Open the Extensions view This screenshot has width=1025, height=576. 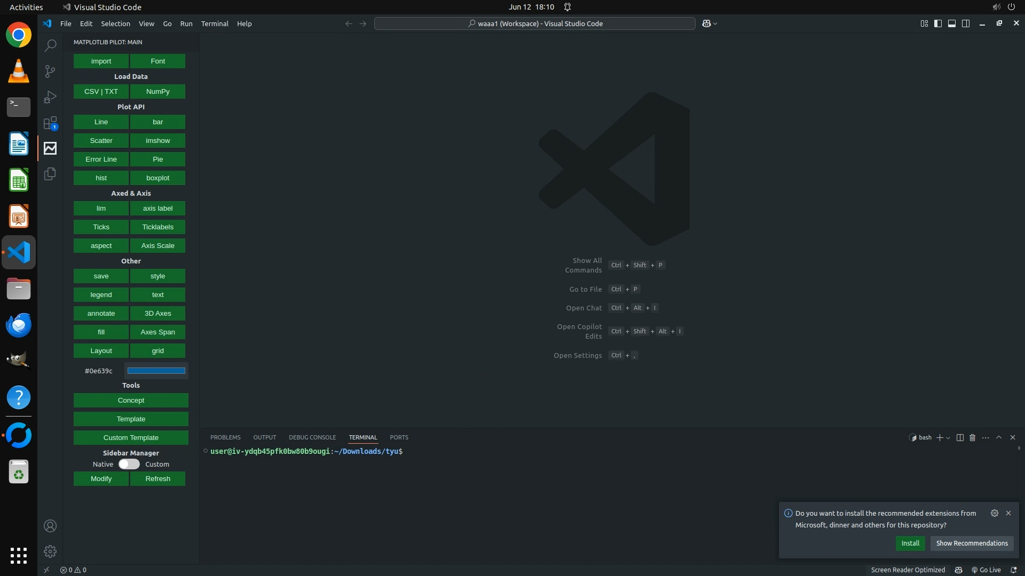pyautogui.click(x=50, y=123)
